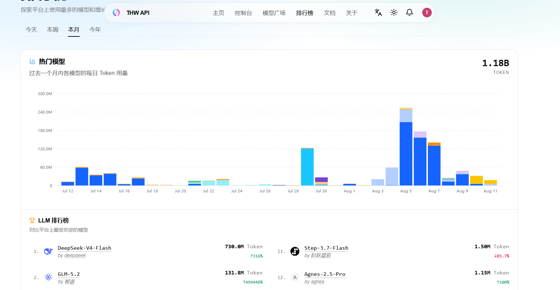The height and width of the screenshot is (290, 560).
Task: Click the Step-3.7-Flash logo icon
Action: [x=295, y=251]
